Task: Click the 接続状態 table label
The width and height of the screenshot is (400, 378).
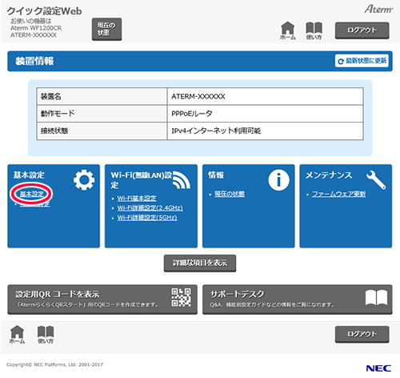Action: [54, 131]
